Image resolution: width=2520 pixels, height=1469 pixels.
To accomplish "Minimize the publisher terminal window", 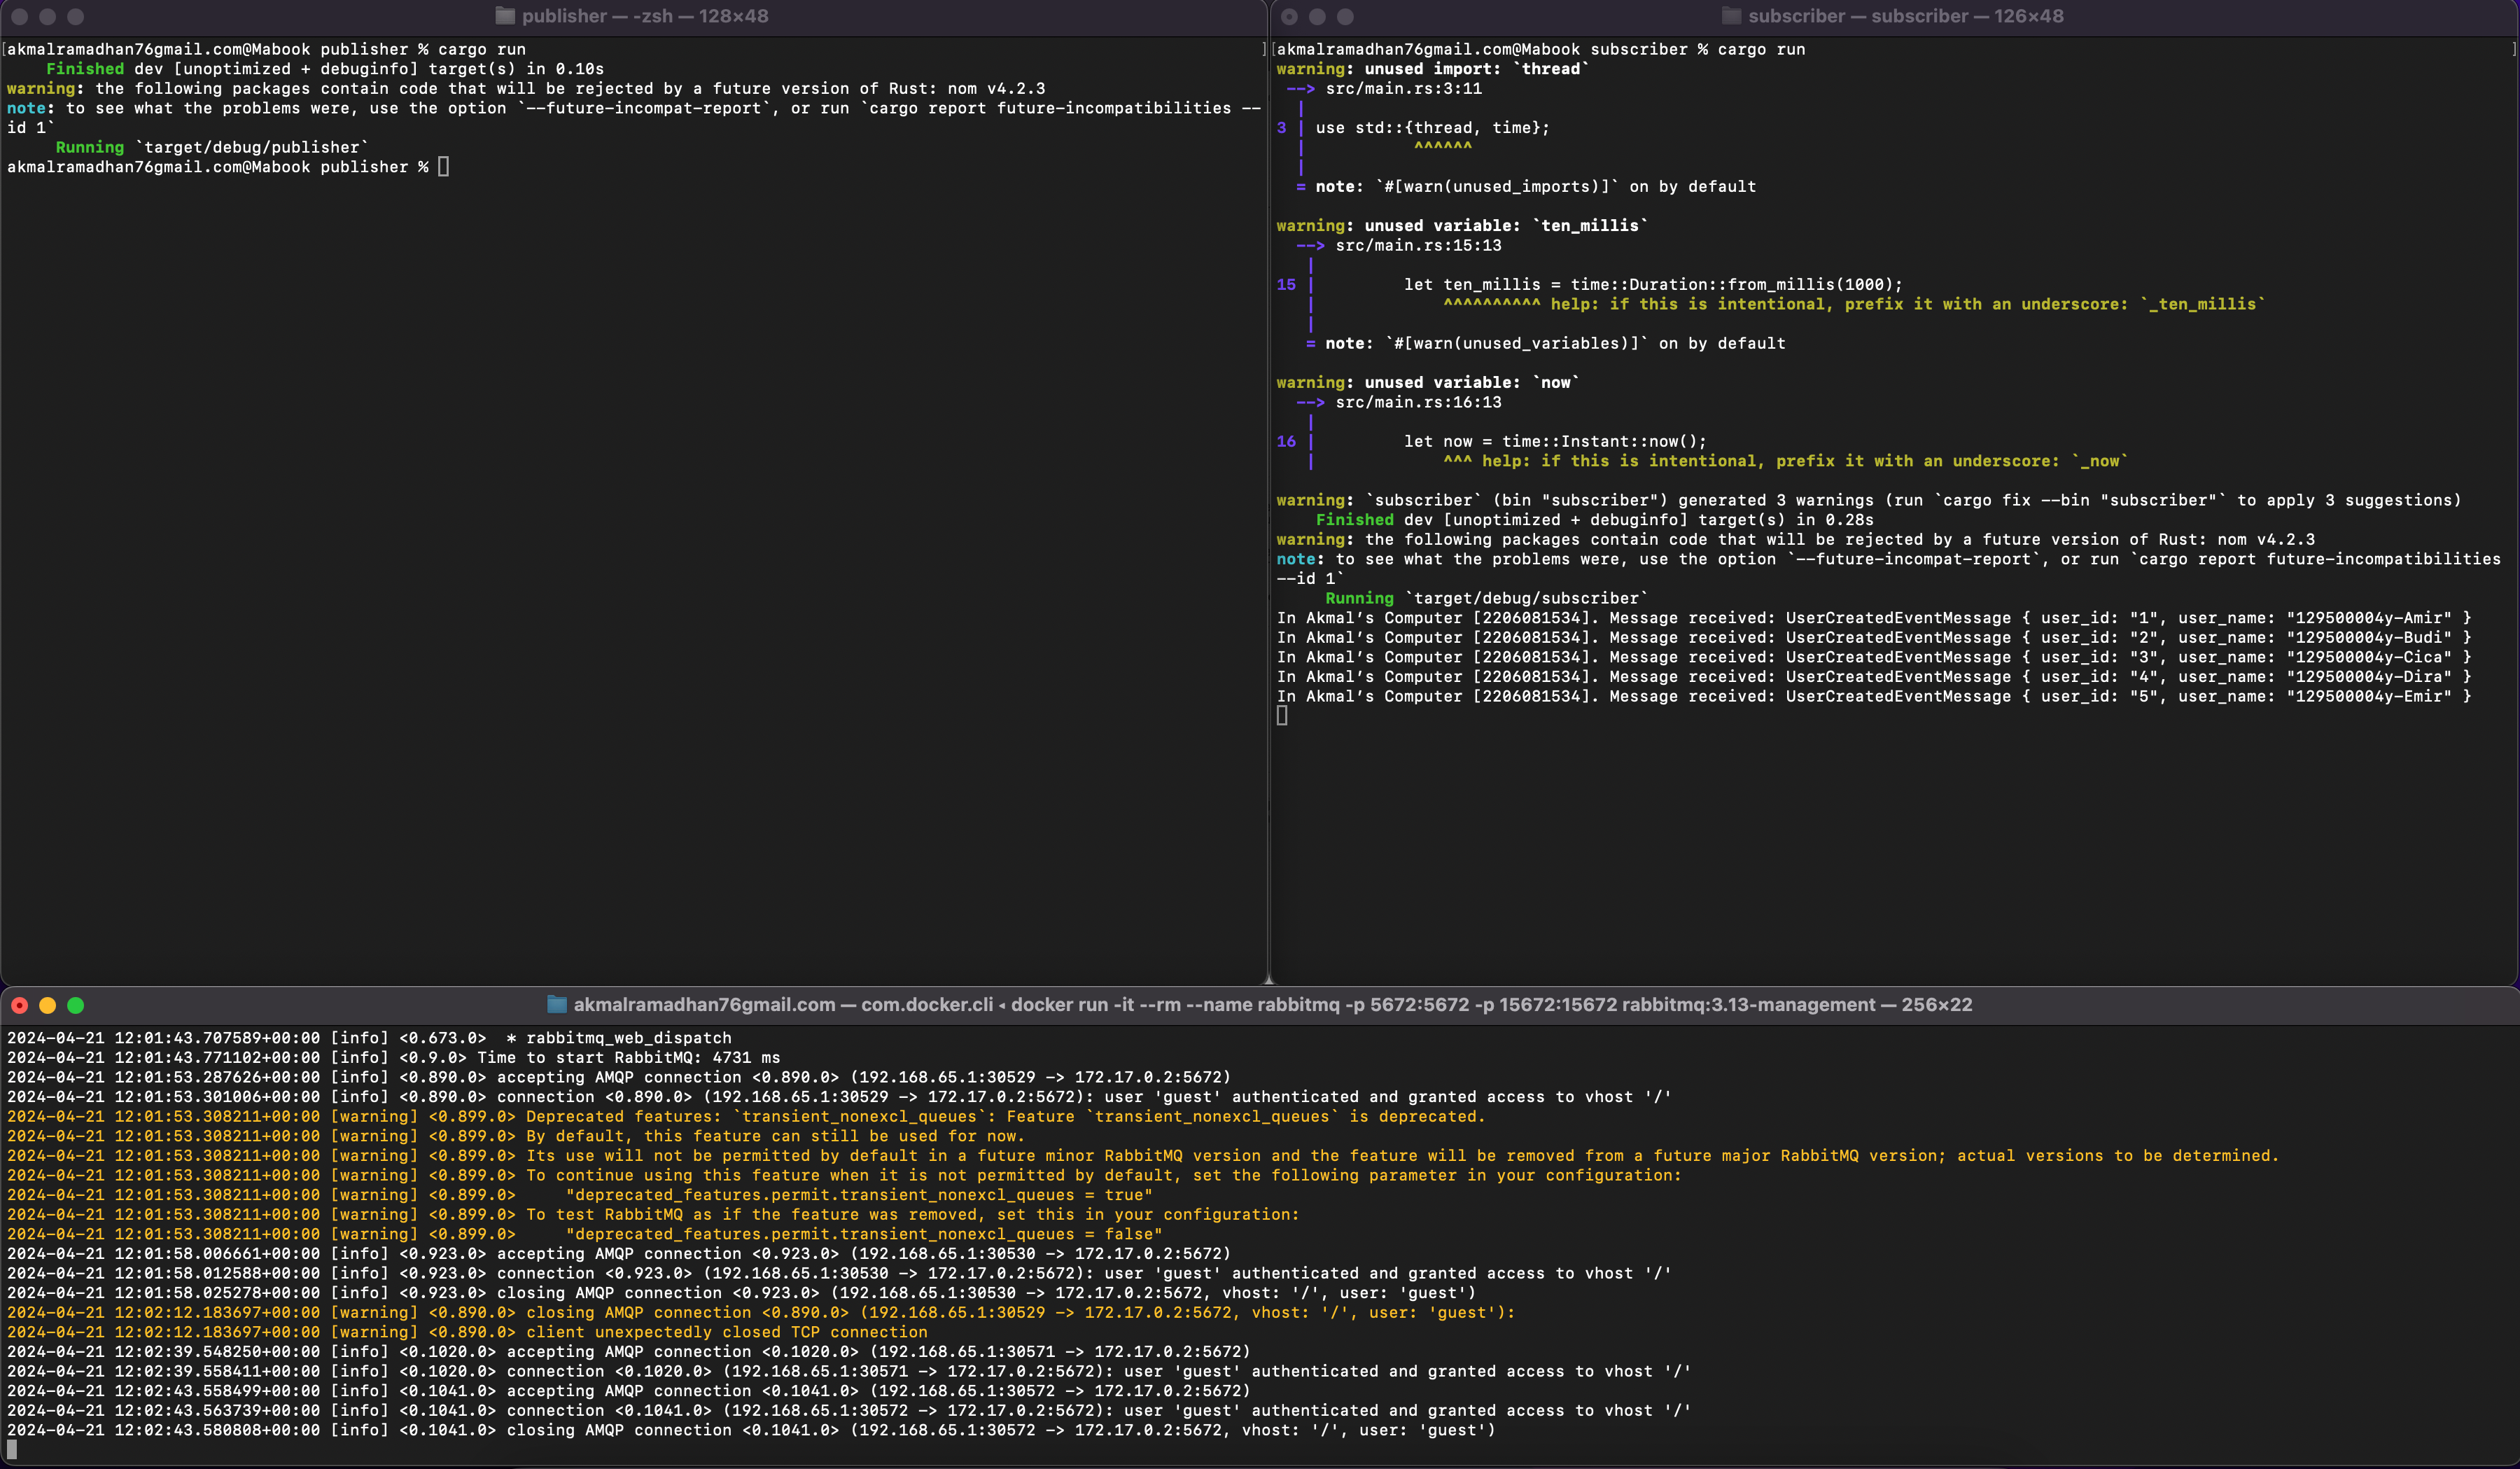I will click(47, 16).
